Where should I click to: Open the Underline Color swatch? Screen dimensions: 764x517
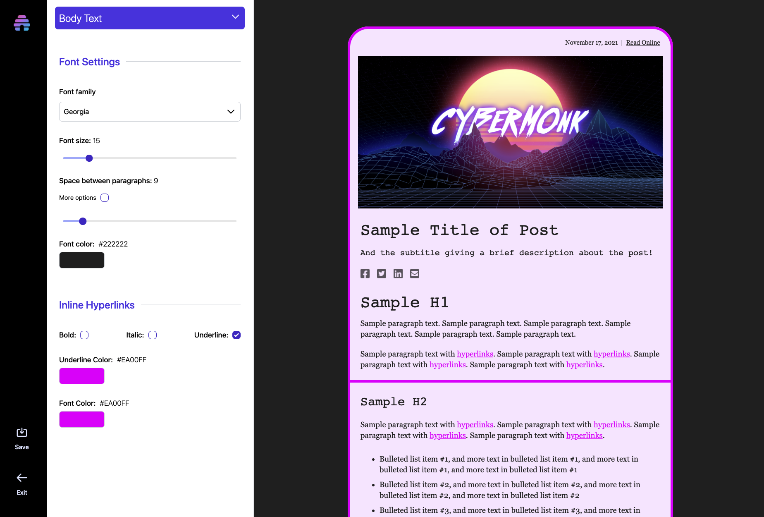[x=82, y=376]
